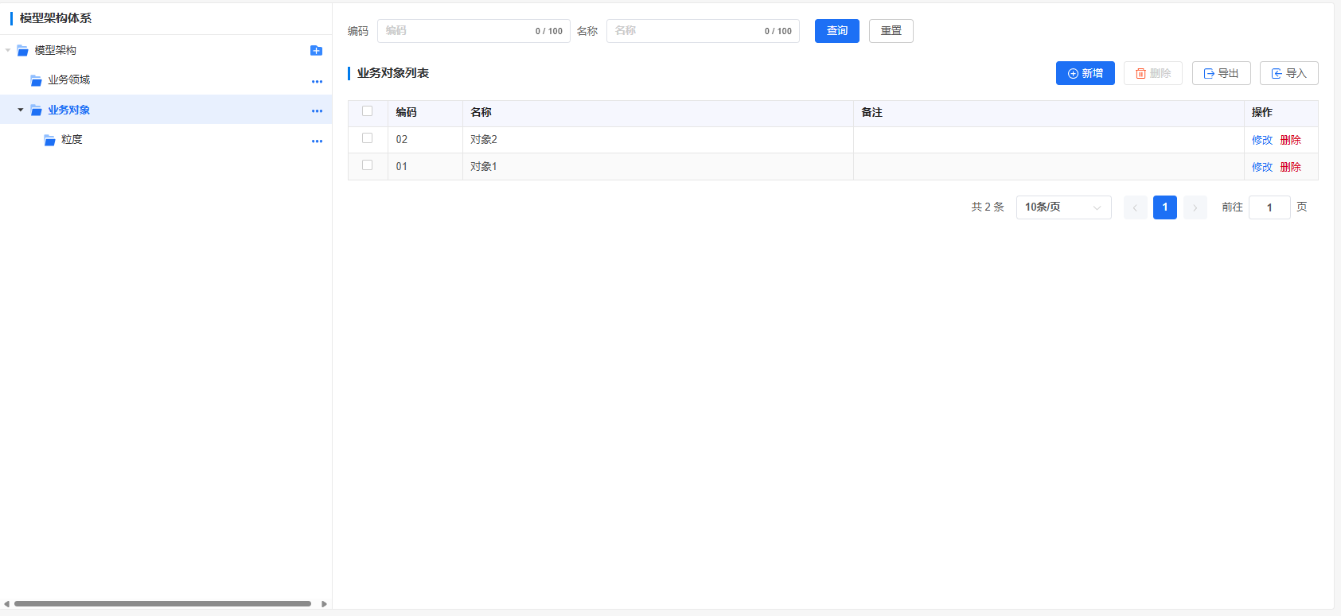The height and width of the screenshot is (616, 1341).
Task: Click the 对象1 name cell
Action: pyautogui.click(x=657, y=167)
